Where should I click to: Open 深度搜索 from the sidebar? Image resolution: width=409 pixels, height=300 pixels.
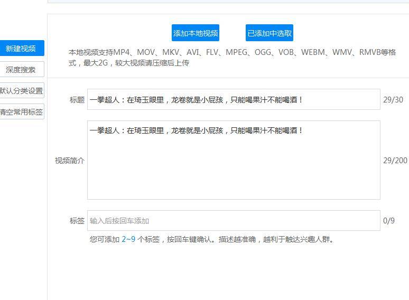tap(21, 70)
